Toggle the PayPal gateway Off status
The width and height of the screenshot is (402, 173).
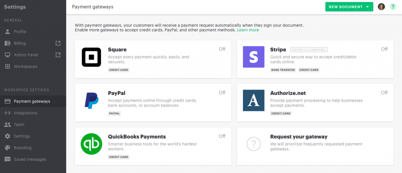pos(222,93)
